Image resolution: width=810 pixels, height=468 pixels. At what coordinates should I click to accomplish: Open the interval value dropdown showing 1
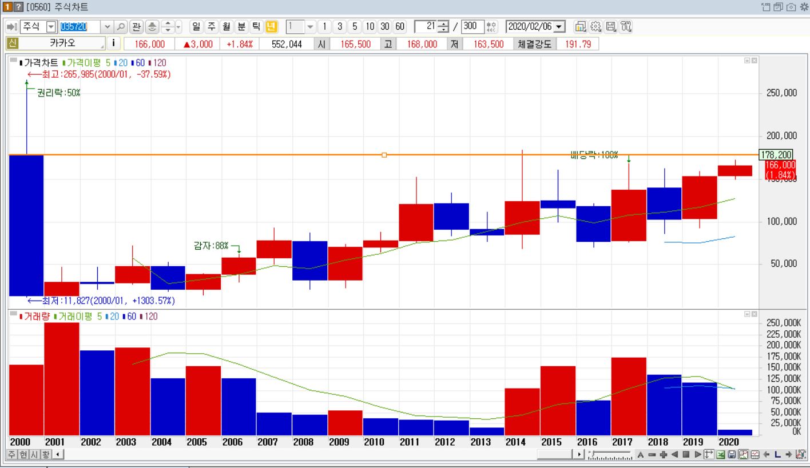[x=311, y=27]
